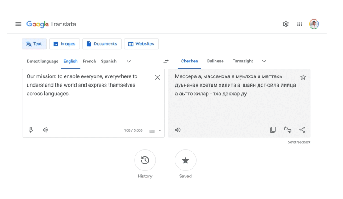Toggle the virtual keyboard icon
The height and width of the screenshot is (199, 343).
point(152,131)
